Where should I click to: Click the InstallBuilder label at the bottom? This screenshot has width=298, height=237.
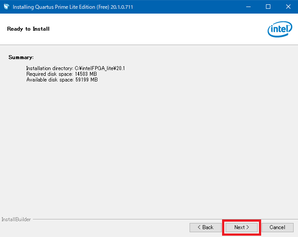point(16,219)
